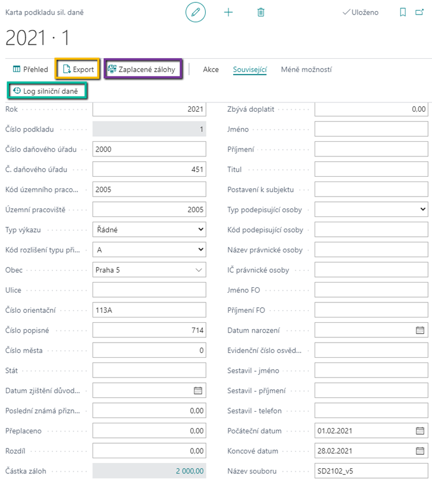The height and width of the screenshot is (481, 432).
Task: Click the pencil edit icon
Action: 195,12
